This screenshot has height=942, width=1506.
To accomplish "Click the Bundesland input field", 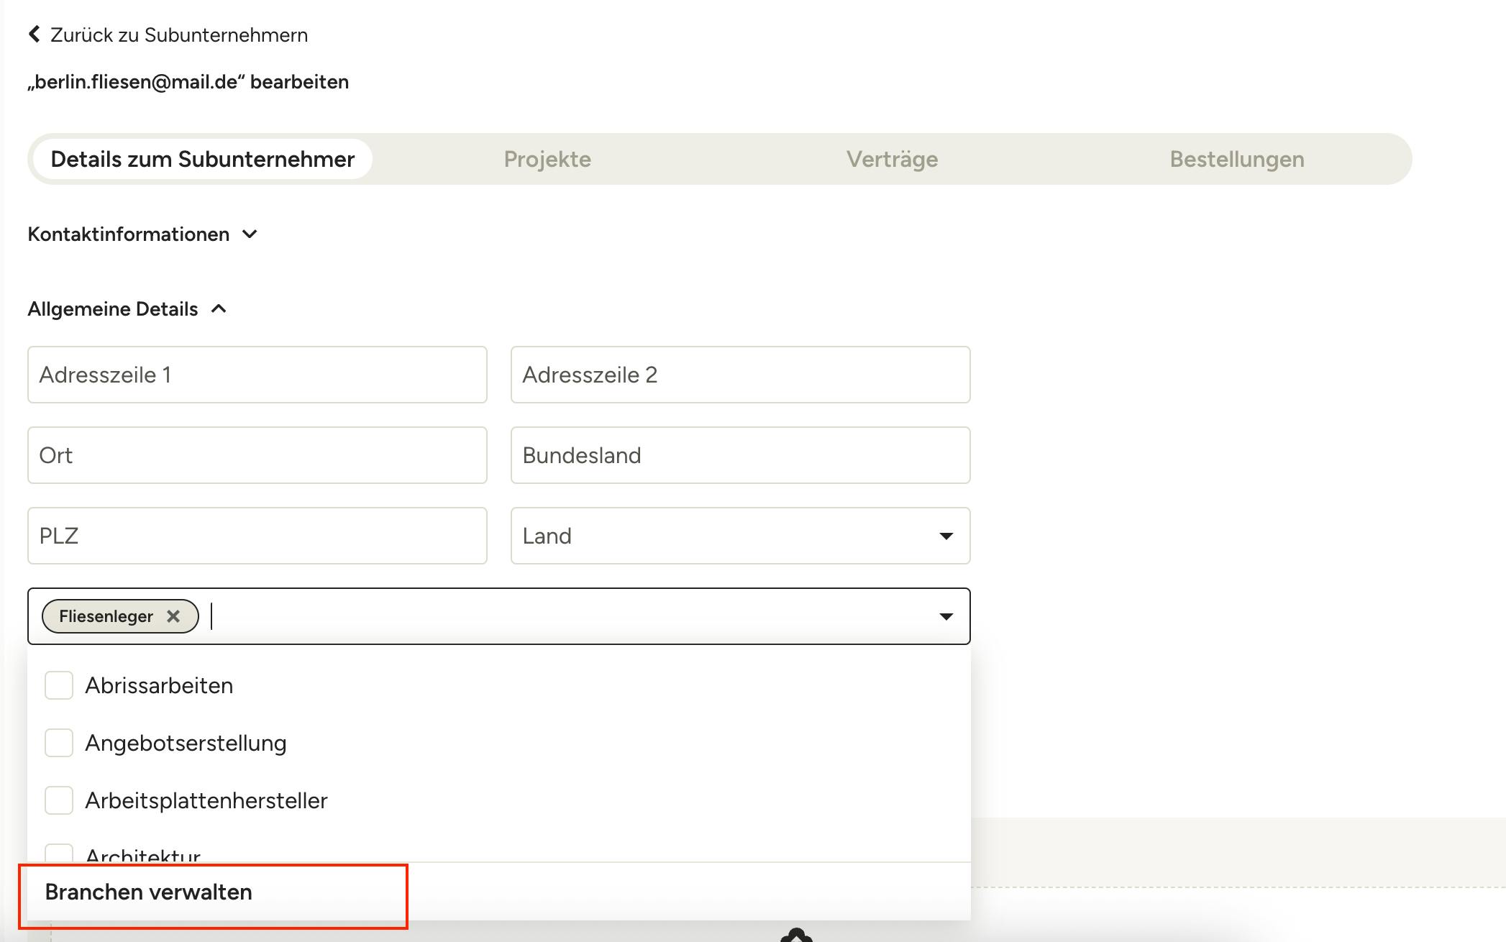I will pyautogui.click(x=741, y=455).
